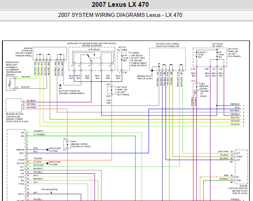
Task: Select the 'YEL/RED' wire label at pin 9
Action: pyautogui.click(x=38, y=158)
